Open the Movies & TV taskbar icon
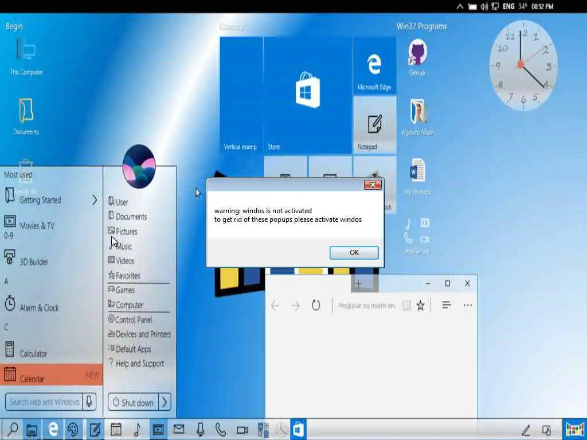 (x=158, y=429)
